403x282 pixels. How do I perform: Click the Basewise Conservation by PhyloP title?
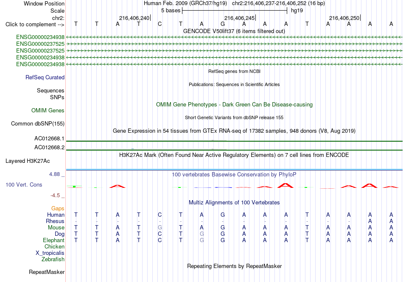pyautogui.click(x=234, y=175)
